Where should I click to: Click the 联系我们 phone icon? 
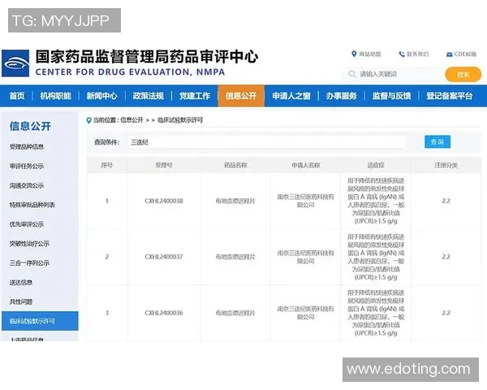(402, 54)
